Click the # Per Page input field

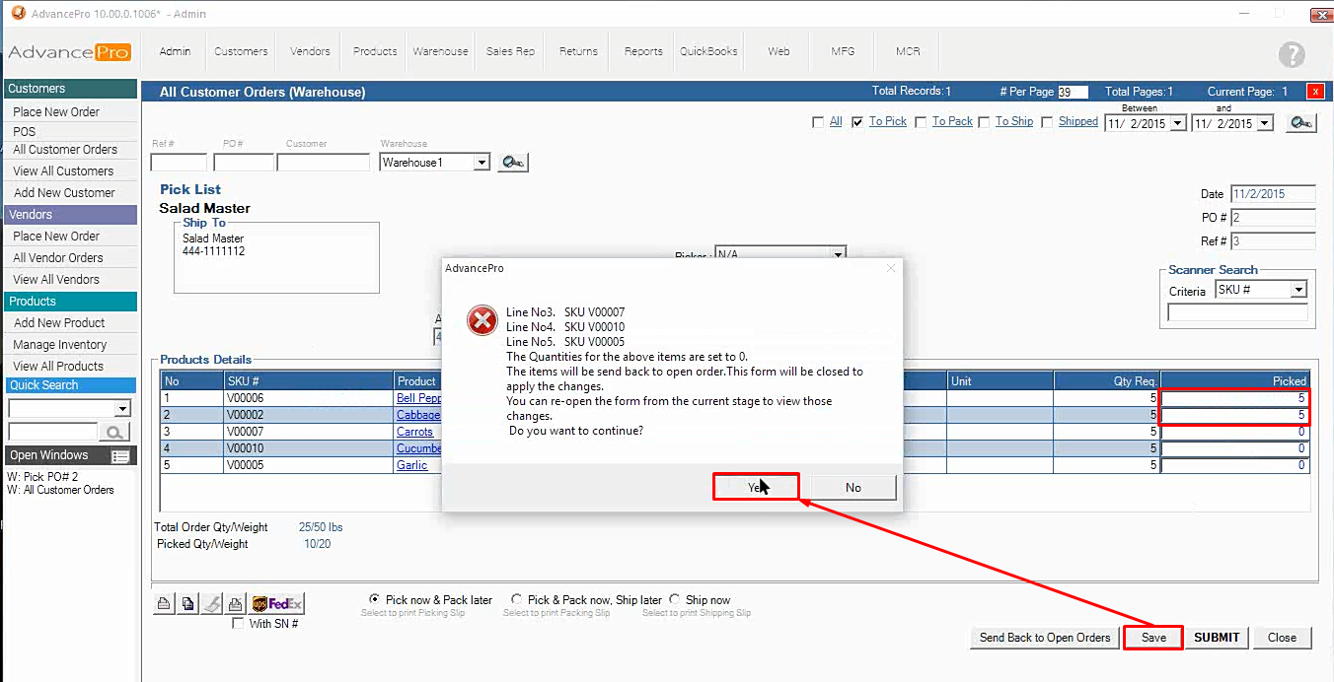tap(1073, 92)
